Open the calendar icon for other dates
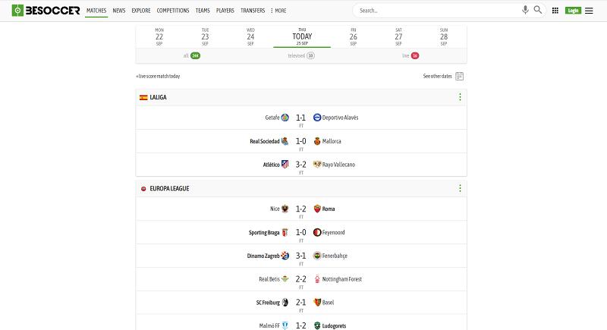The height and width of the screenshot is (330, 607). click(x=459, y=76)
